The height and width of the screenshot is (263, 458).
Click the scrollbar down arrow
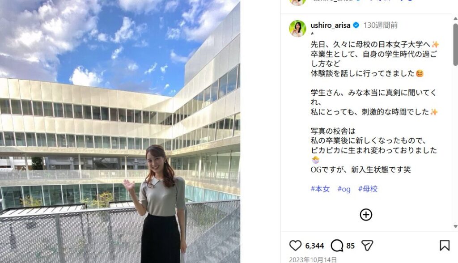pos(455,226)
